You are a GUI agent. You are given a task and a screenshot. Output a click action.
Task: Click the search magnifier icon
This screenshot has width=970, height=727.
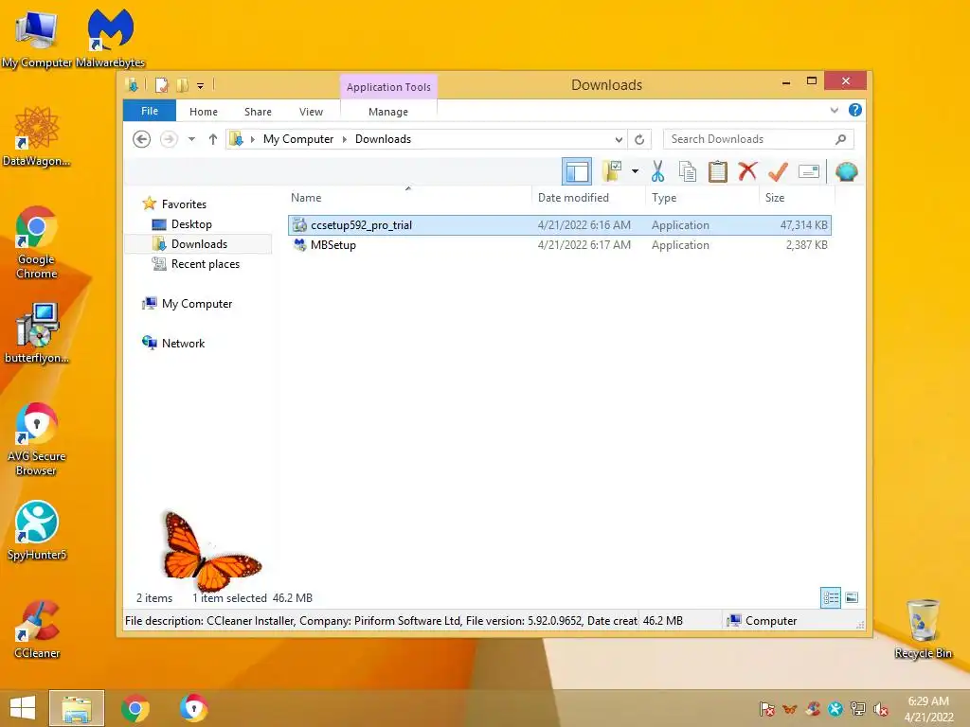click(840, 139)
